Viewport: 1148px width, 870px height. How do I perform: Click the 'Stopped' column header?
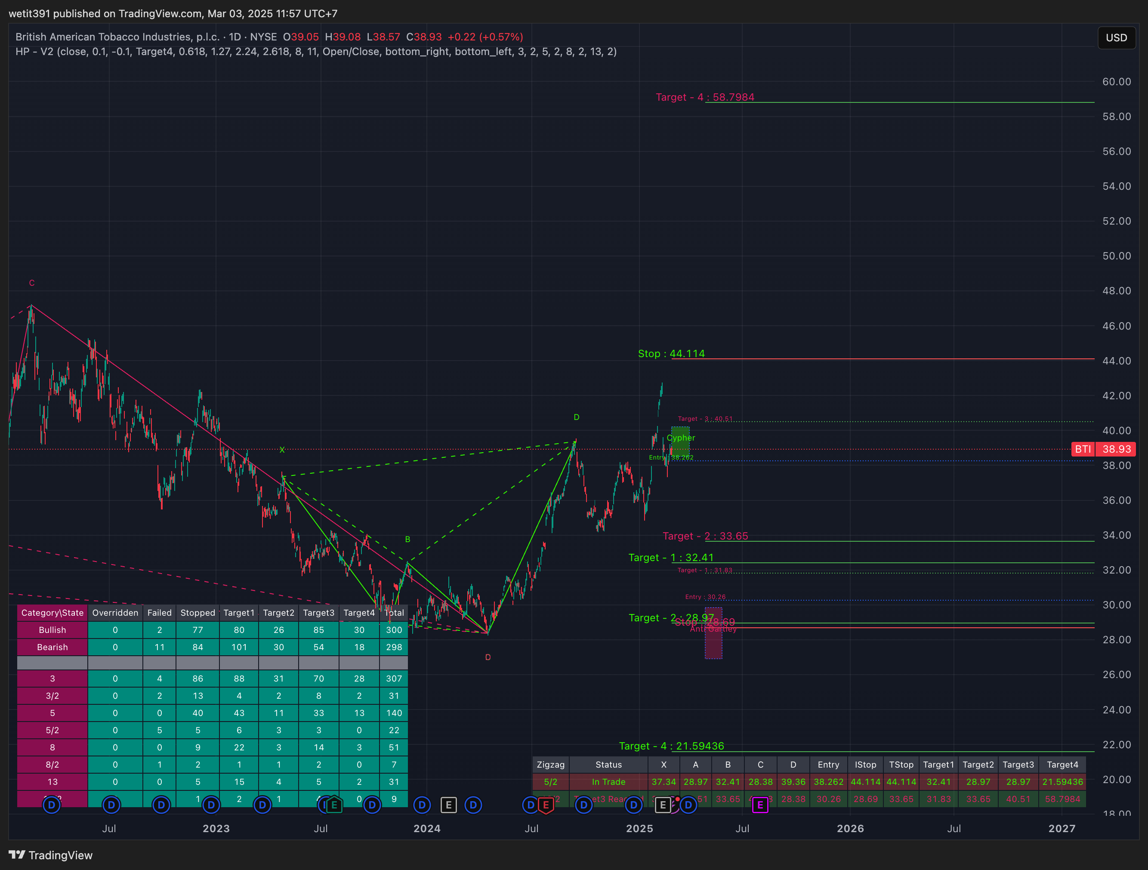click(198, 613)
